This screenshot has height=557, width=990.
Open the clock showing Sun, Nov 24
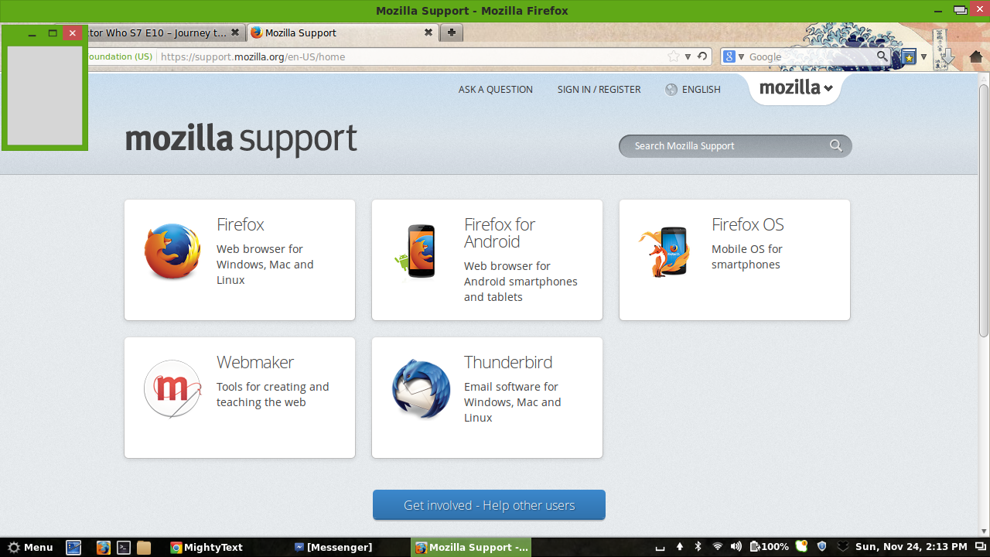click(x=911, y=547)
